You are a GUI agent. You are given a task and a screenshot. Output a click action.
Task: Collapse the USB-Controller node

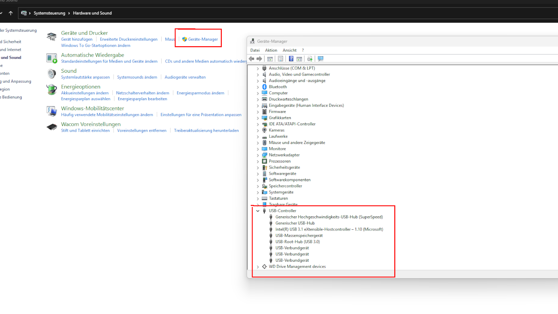click(258, 211)
